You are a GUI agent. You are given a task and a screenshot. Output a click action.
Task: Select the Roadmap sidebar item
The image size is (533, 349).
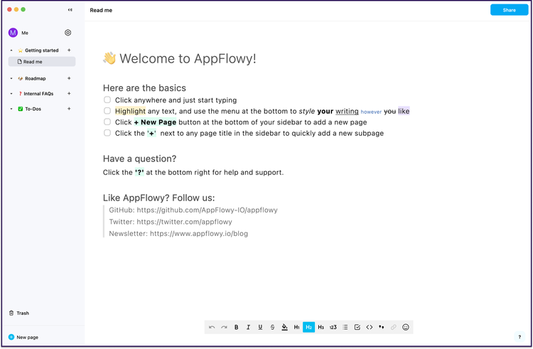tap(36, 78)
